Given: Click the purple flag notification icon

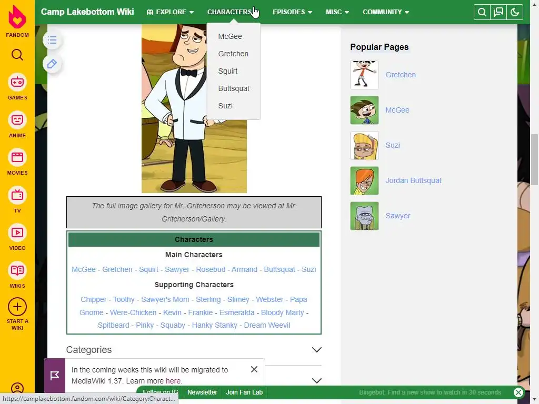Looking at the screenshot, I should (x=55, y=376).
